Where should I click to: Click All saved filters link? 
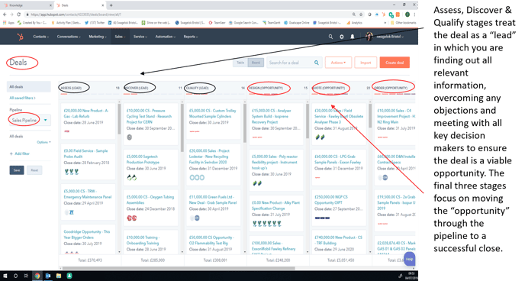(x=22, y=98)
